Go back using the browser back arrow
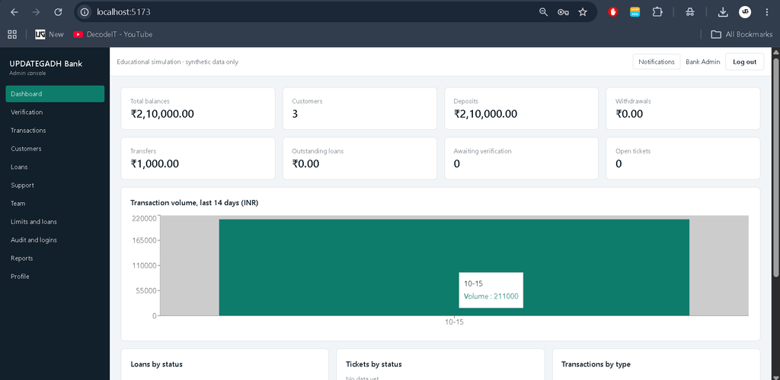The height and width of the screenshot is (380, 780). pos(14,12)
